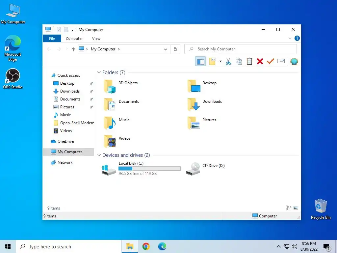Select the 3D Objects folder
This screenshot has width=337, height=253.
point(120,86)
